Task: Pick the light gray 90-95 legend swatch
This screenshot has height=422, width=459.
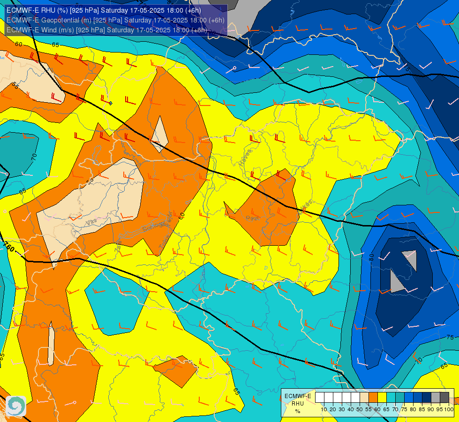Action: pos(436,398)
